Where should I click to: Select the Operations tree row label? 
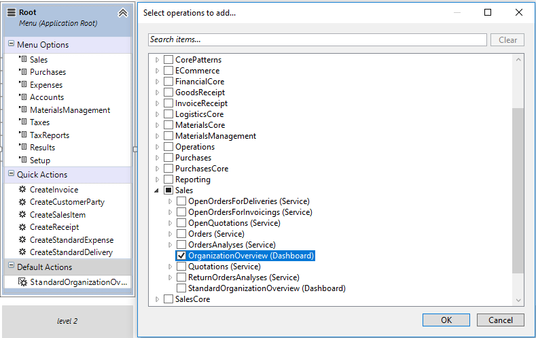195,147
